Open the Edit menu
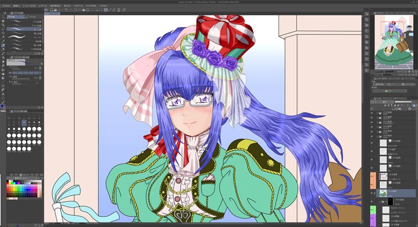Screen dimensions: 418x227 (16, 6)
